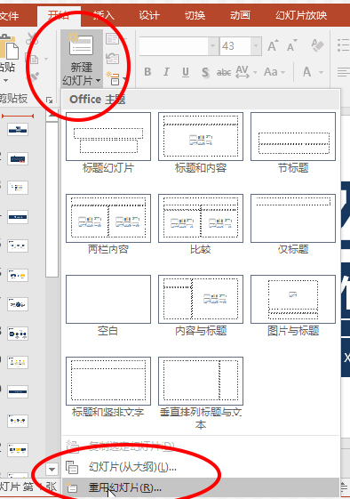Click the 新建幻灯片 button
Viewport: 350px width, 499px height.
tap(82, 59)
